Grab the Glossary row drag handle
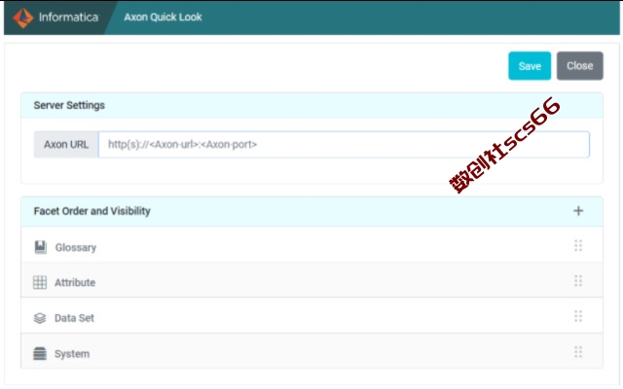The image size is (623, 389). [x=578, y=246]
